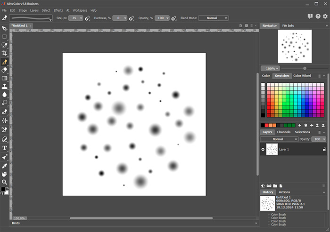Add layer effects with star icon
Screen dimensions: 330x232
[263, 186]
